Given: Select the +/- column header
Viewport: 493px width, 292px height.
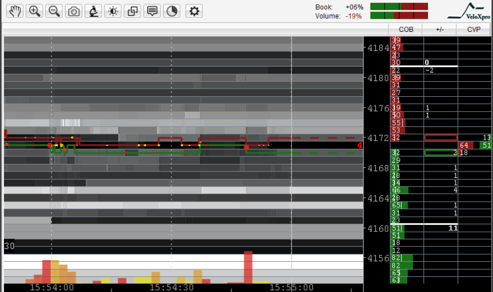Looking at the screenshot, I should tap(440, 30).
